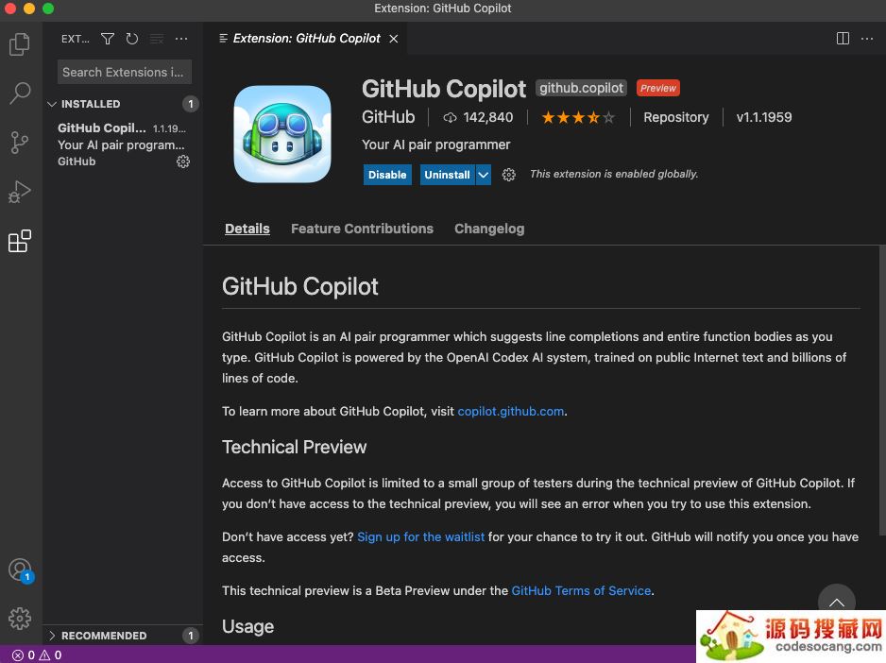The height and width of the screenshot is (663, 886).
Task: Click the Manage gear at activity bar bottom
Action: pyautogui.click(x=20, y=618)
